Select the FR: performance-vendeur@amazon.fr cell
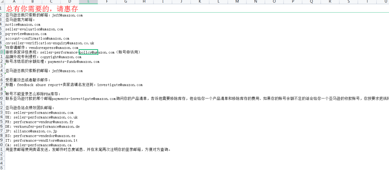 coord(40,122)
